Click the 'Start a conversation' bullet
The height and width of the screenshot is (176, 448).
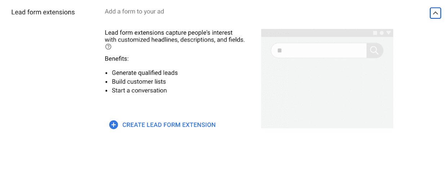tap(139, 91)
